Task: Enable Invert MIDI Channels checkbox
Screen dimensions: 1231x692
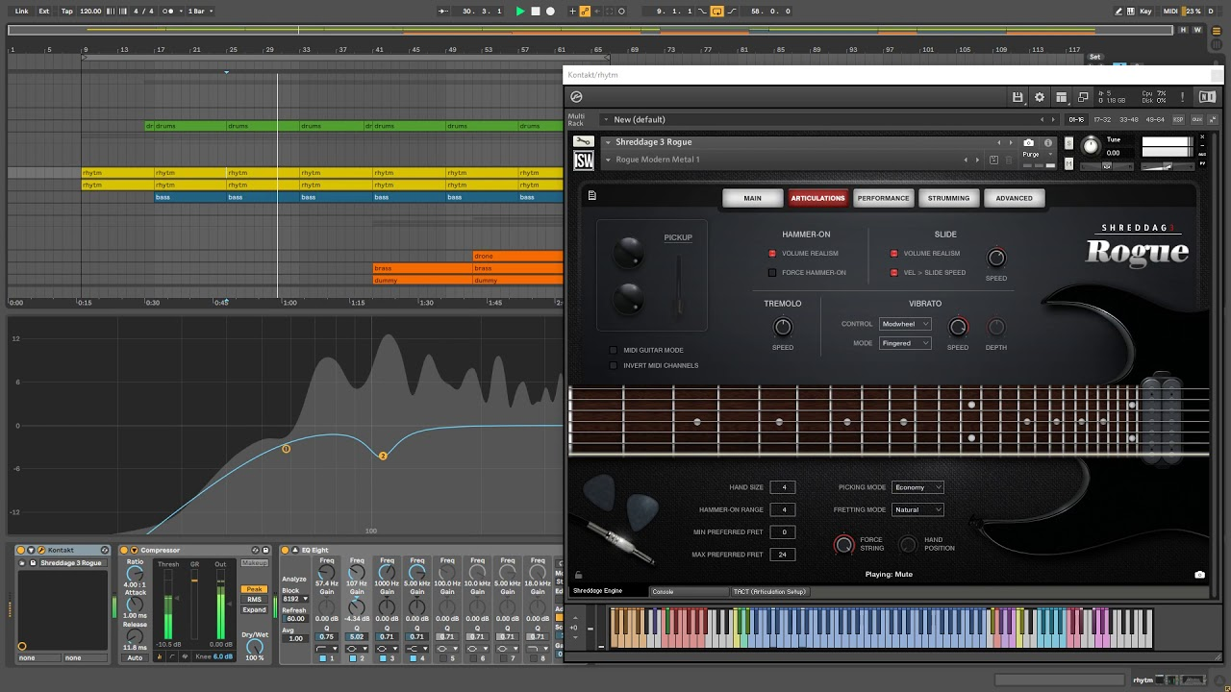Action: coord(614,365)
